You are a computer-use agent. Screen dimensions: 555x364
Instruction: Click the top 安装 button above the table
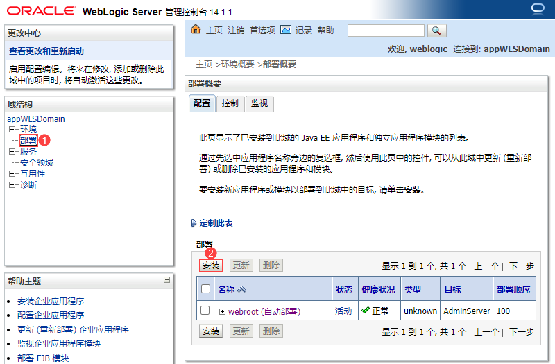211,266
